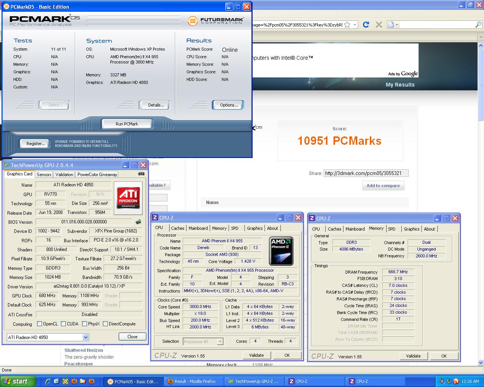Open About tab in the CPU-Z processor window
This screenshot has height=387, width=484.
tap(273, 228)
